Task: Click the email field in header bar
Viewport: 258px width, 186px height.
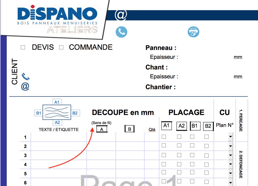Action: point(192,15)
